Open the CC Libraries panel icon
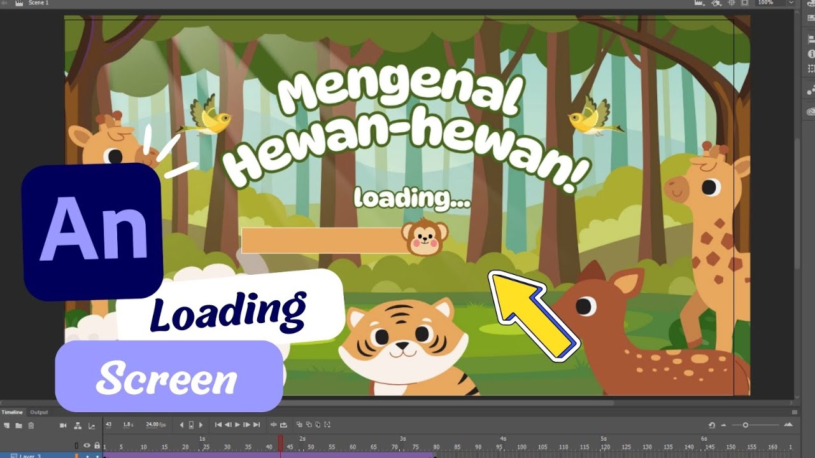 click(x=811, y=112)
